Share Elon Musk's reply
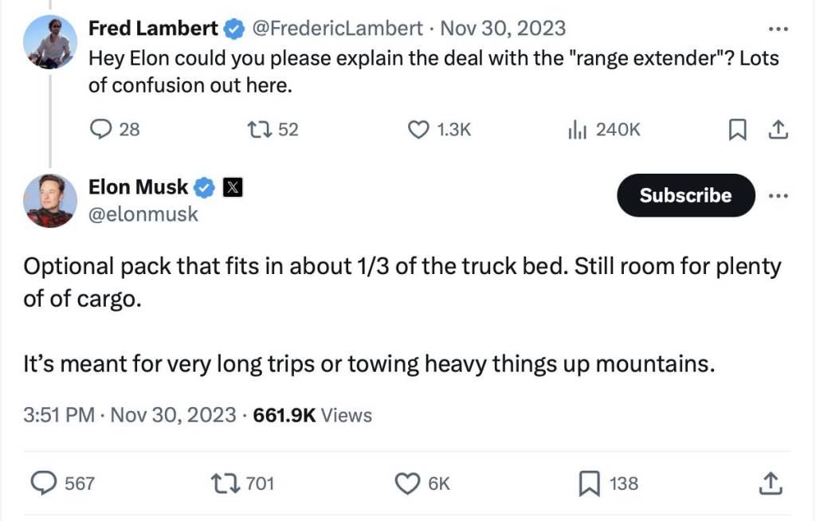Viewport: 816px width, 521px height. click(770, 483)
